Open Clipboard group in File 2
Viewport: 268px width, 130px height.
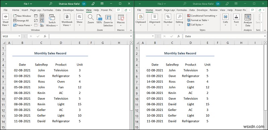140,20
